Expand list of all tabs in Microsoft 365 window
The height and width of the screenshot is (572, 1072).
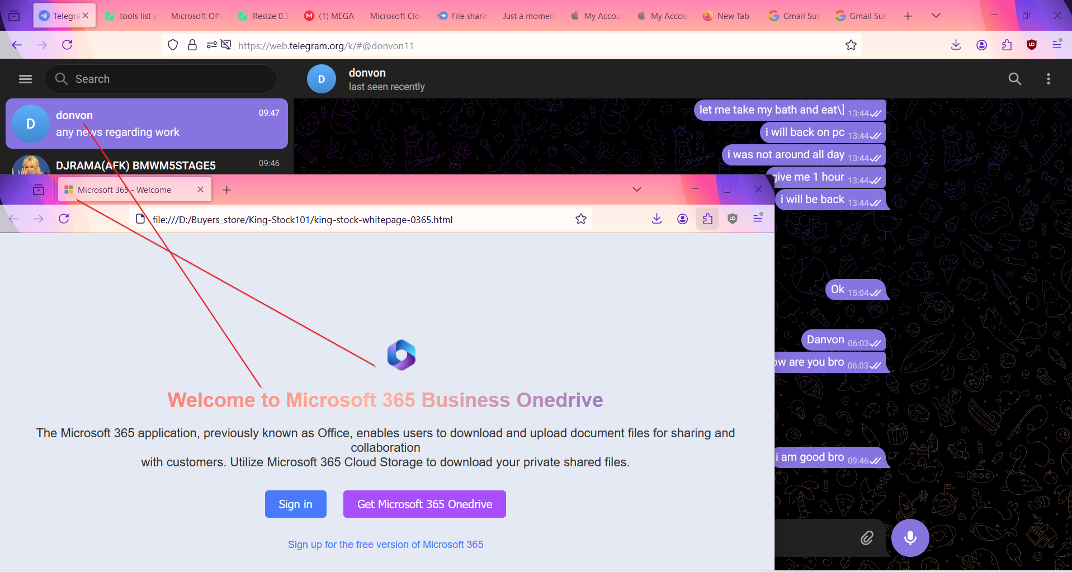coord(636,190)
